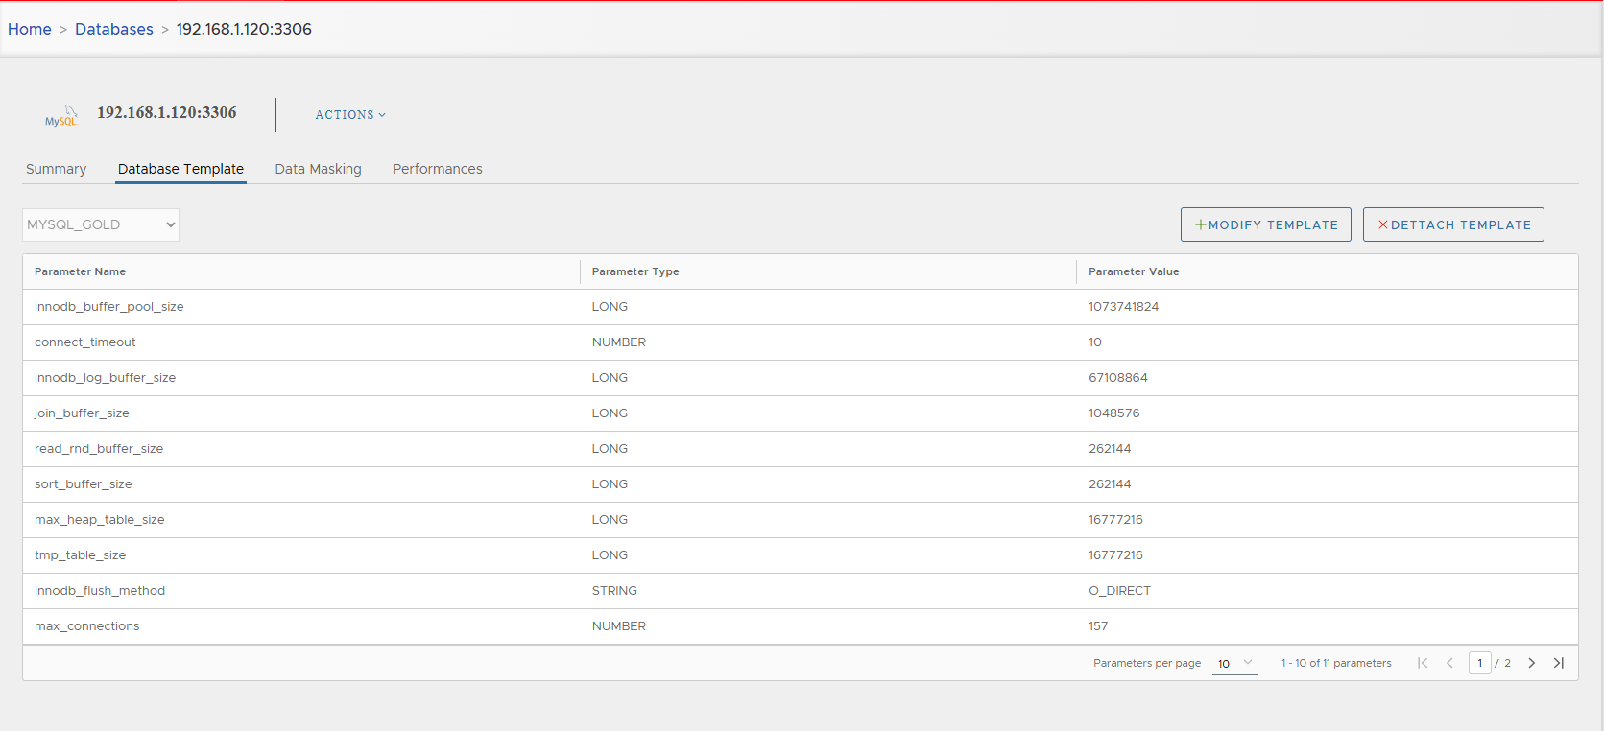Jump to first parameters page
This screenshot has width=1604, height=731.
point(1423,663)
